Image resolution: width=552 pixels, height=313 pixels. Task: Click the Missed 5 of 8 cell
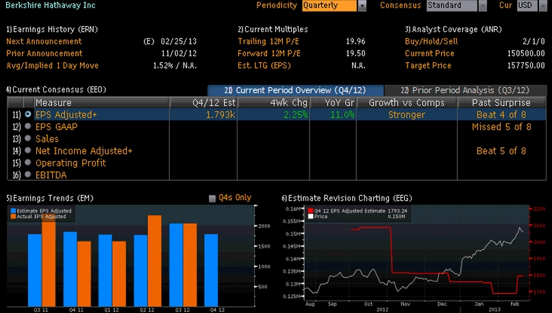[501, 127]
